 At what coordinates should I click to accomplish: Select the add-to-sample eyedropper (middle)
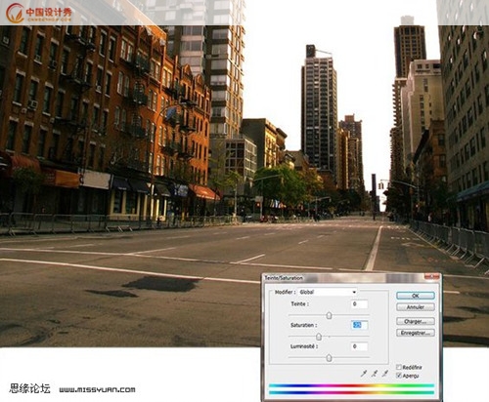375,374
